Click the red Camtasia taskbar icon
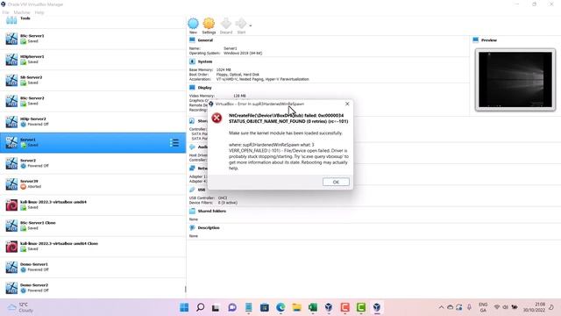The image size is (561, 316). point(344,307)
